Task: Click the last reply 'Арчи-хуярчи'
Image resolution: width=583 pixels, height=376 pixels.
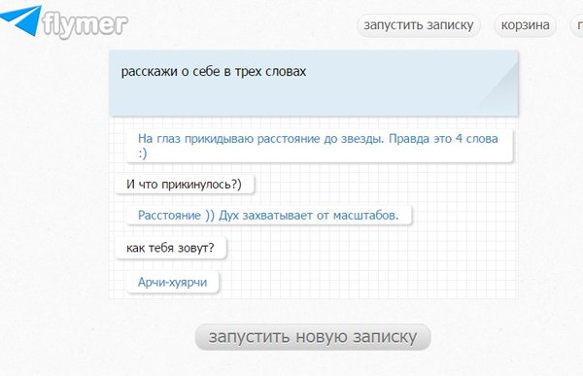Action: [x=173, y=283]
